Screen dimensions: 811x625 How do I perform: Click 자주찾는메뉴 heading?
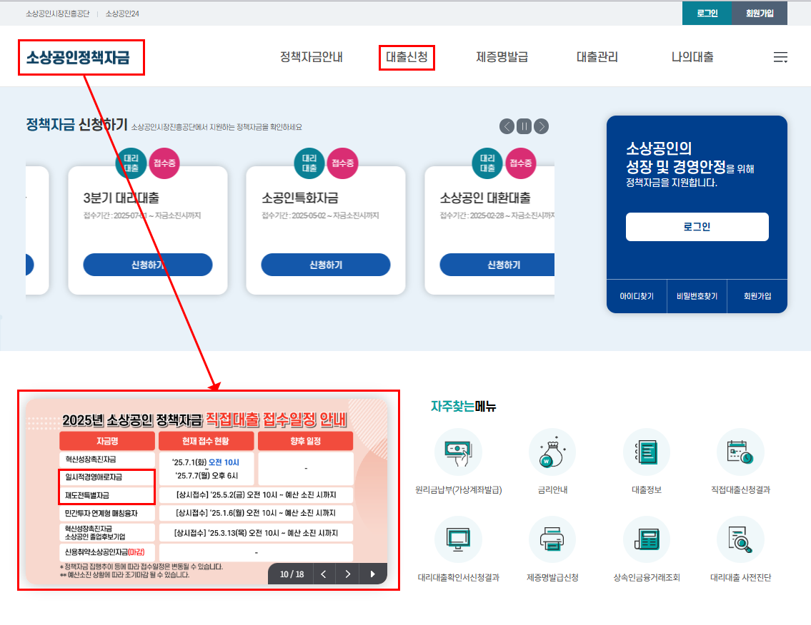[464, 407]
